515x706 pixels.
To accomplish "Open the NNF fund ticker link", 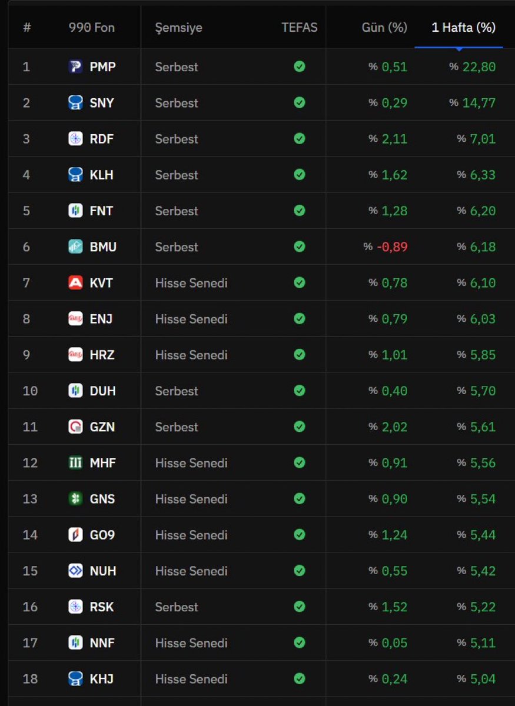I will coord(102,643).
